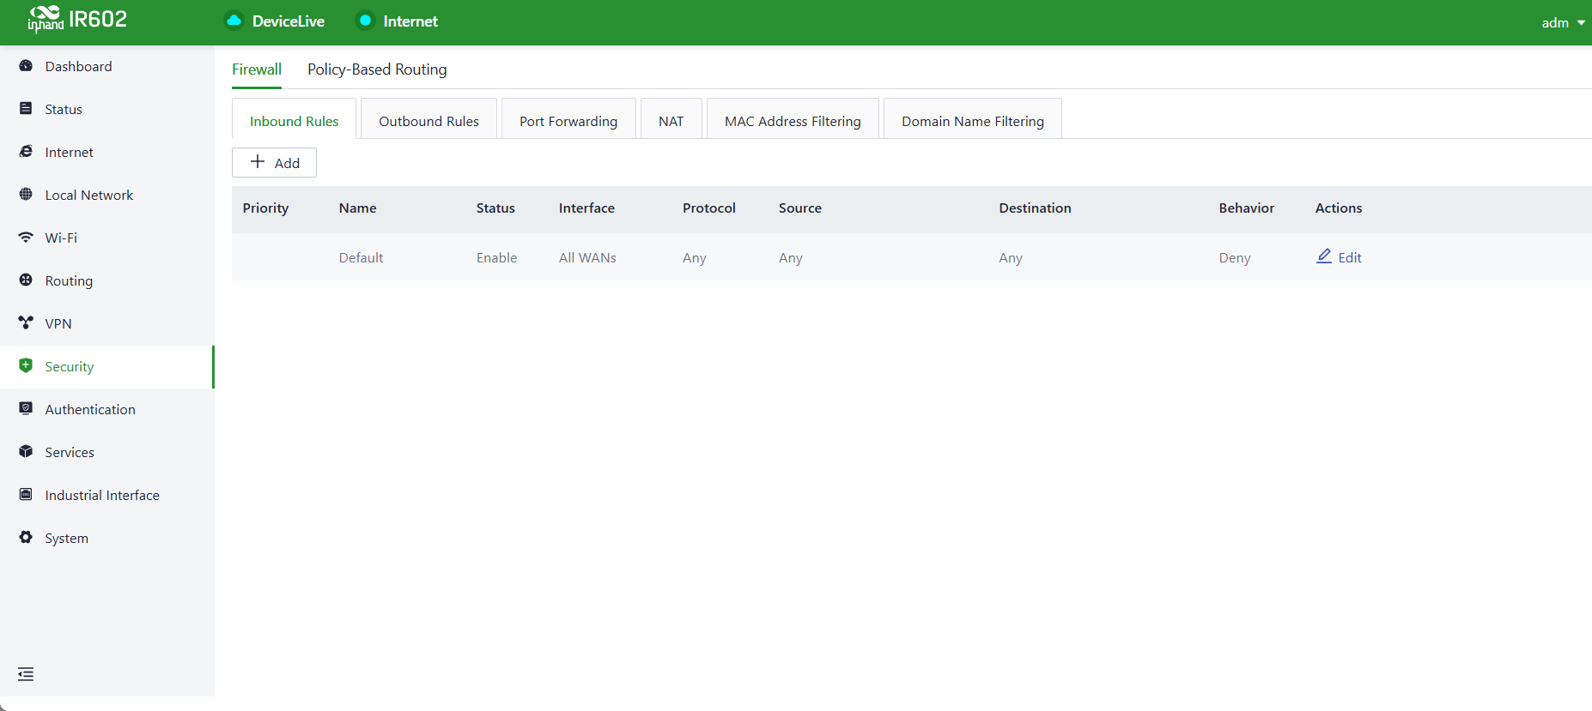Image resolution: width=1592 pixels, height=711 pixels.
Task: Click the Default rule name cell
Action: (361, 257)
